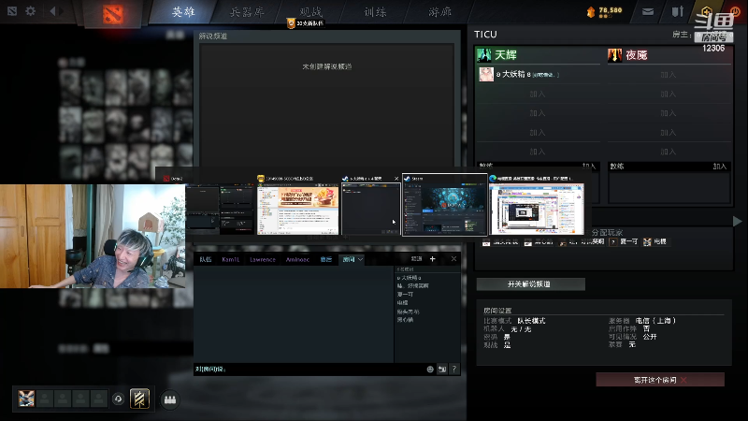748x421 pixels.
Task: Close the Steam chat thumbnail with X
Action: pyautogui.click(x=396, y=179)
